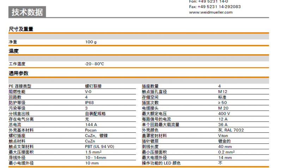The height and width of the screenshot is (168, 282).
Task: Select the 电缆接头 value M 20
Action: tap(223, 108)
